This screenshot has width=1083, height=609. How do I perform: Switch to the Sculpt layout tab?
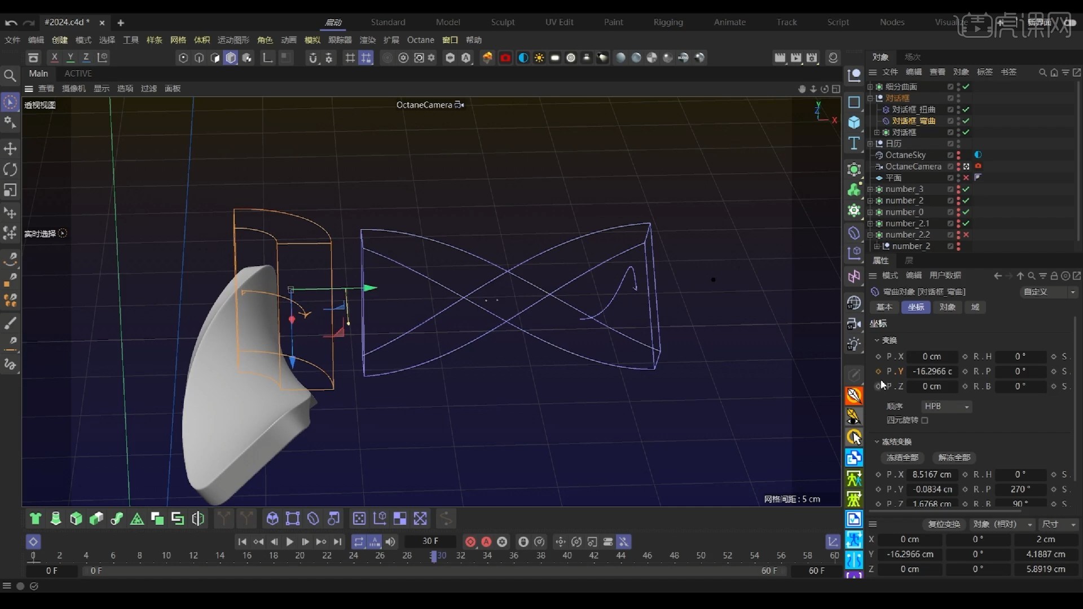[x=503, y=22]
